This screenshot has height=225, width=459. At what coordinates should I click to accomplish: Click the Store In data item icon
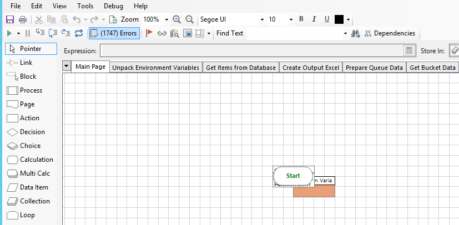[x=455, y=51]
